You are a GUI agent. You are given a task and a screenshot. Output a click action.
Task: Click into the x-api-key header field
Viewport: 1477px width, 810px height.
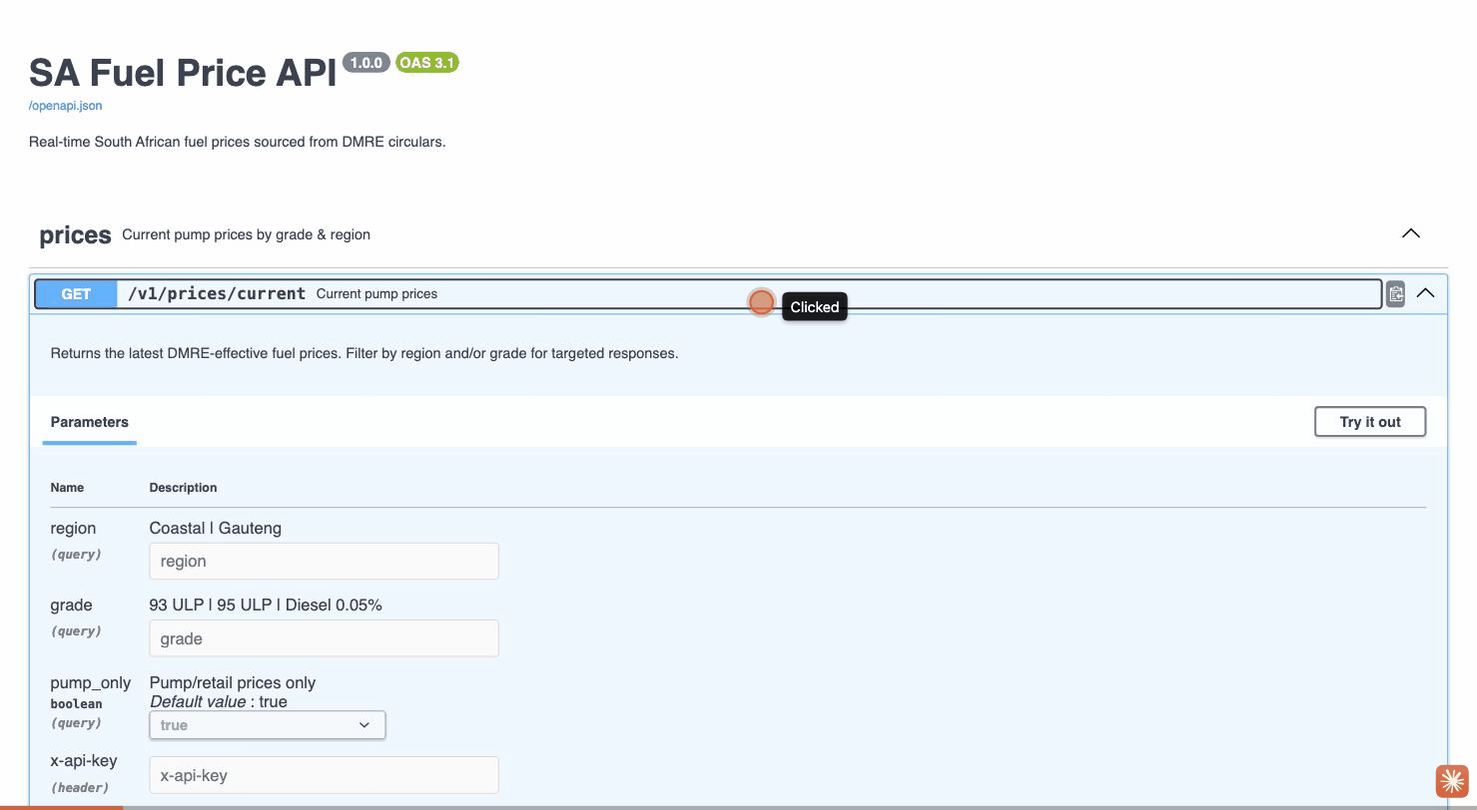tap(324, 775)
